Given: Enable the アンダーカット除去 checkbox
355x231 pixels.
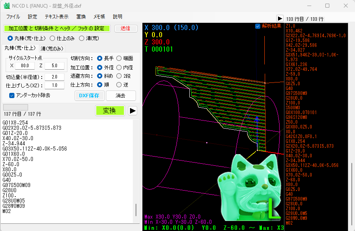Looking at the screenshot, I should (x=12, y=95).
